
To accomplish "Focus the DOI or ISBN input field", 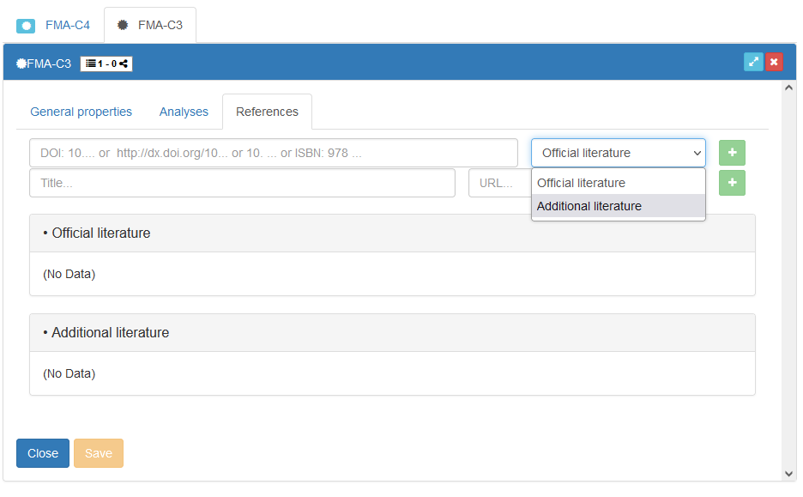I will pos(273,153).
